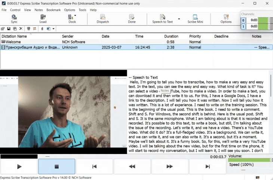Viewport: 273px width, 180px height.
Task: Open the Control menu
Action: (x=15, y=10)
